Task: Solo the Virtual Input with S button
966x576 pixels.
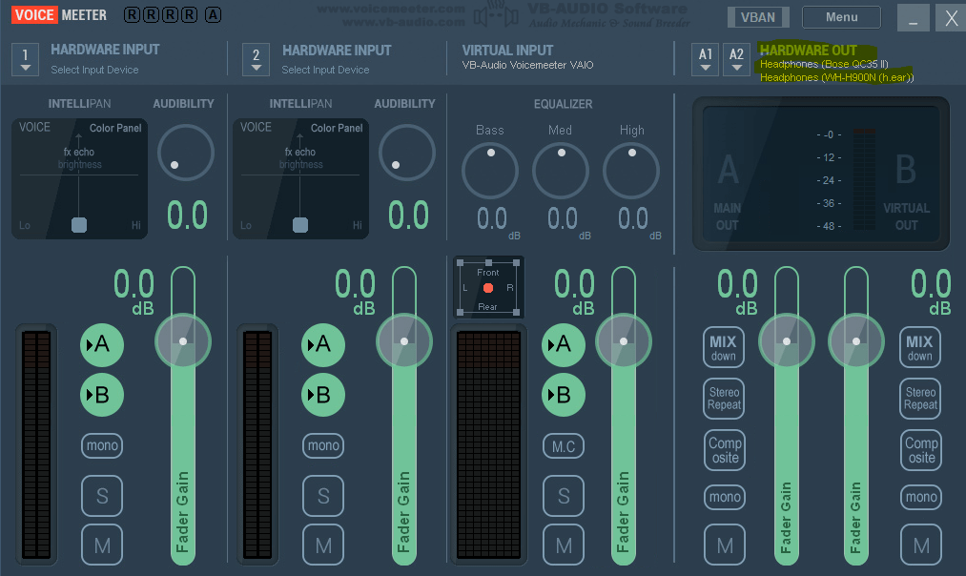Action: tap(563, 496)
